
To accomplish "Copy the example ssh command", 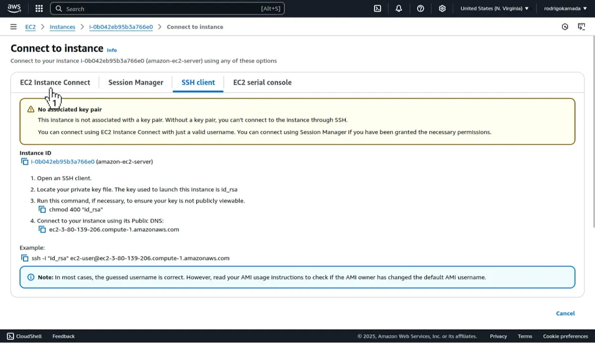I will click(x=25, y=258).
